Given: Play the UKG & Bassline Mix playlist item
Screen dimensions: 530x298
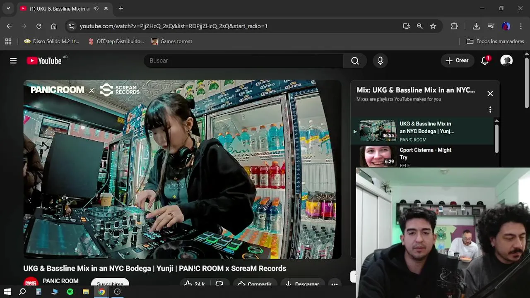Looking at the screenshot, I should coord(422,131).
